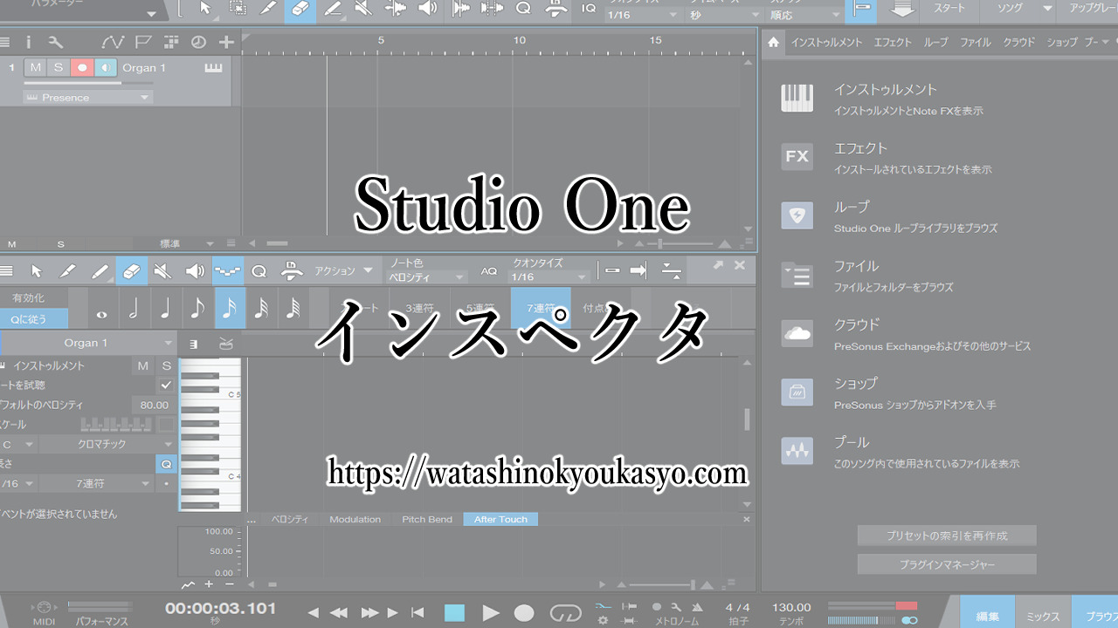Viewport: 1118px width, 628px height.
Task: Select the Eraser tool in the piano roll toolbar
Action: 131,270
